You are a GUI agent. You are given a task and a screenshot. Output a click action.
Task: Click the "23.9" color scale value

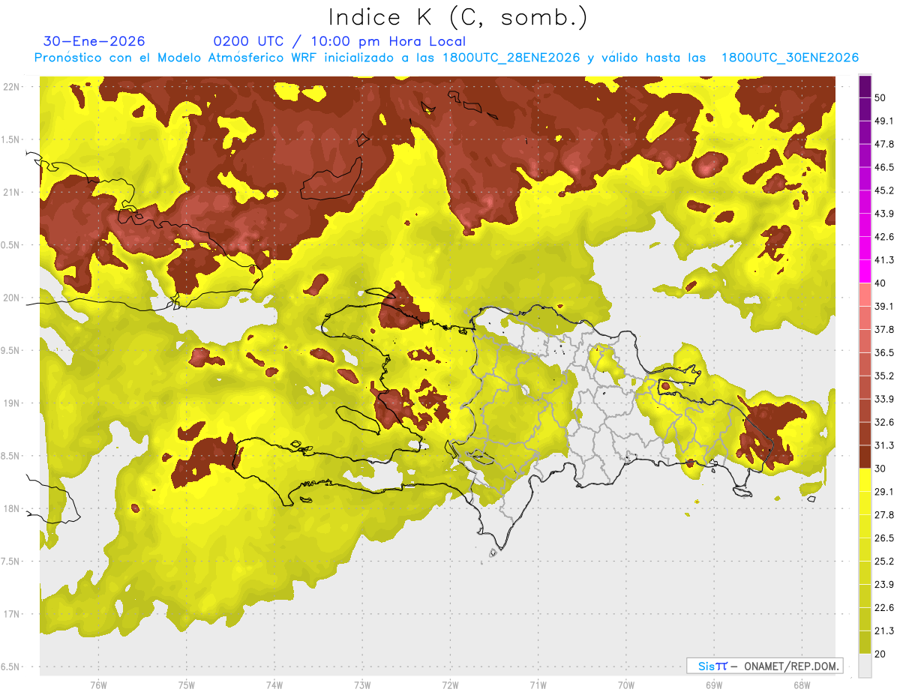coord(884,585)
